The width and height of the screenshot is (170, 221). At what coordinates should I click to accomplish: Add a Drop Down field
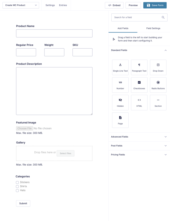[158, 67]
